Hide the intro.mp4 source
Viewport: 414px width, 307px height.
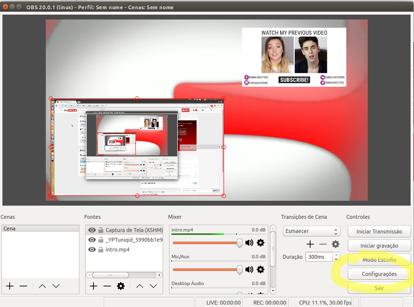(x=92, y=249)
